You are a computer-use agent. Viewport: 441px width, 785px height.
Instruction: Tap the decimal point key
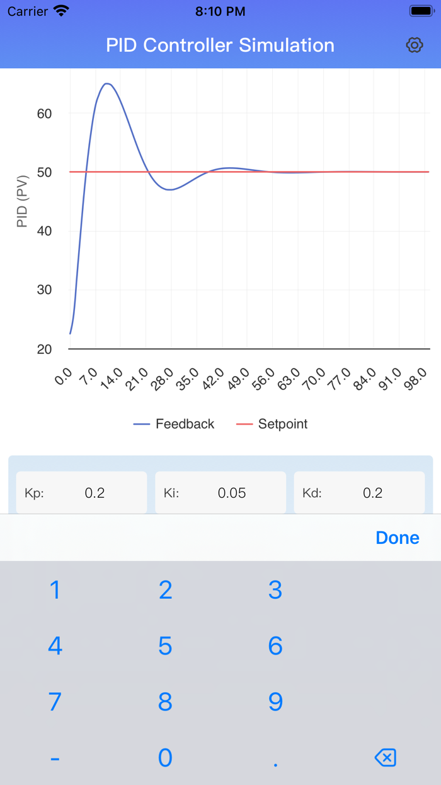coord(275,757)
